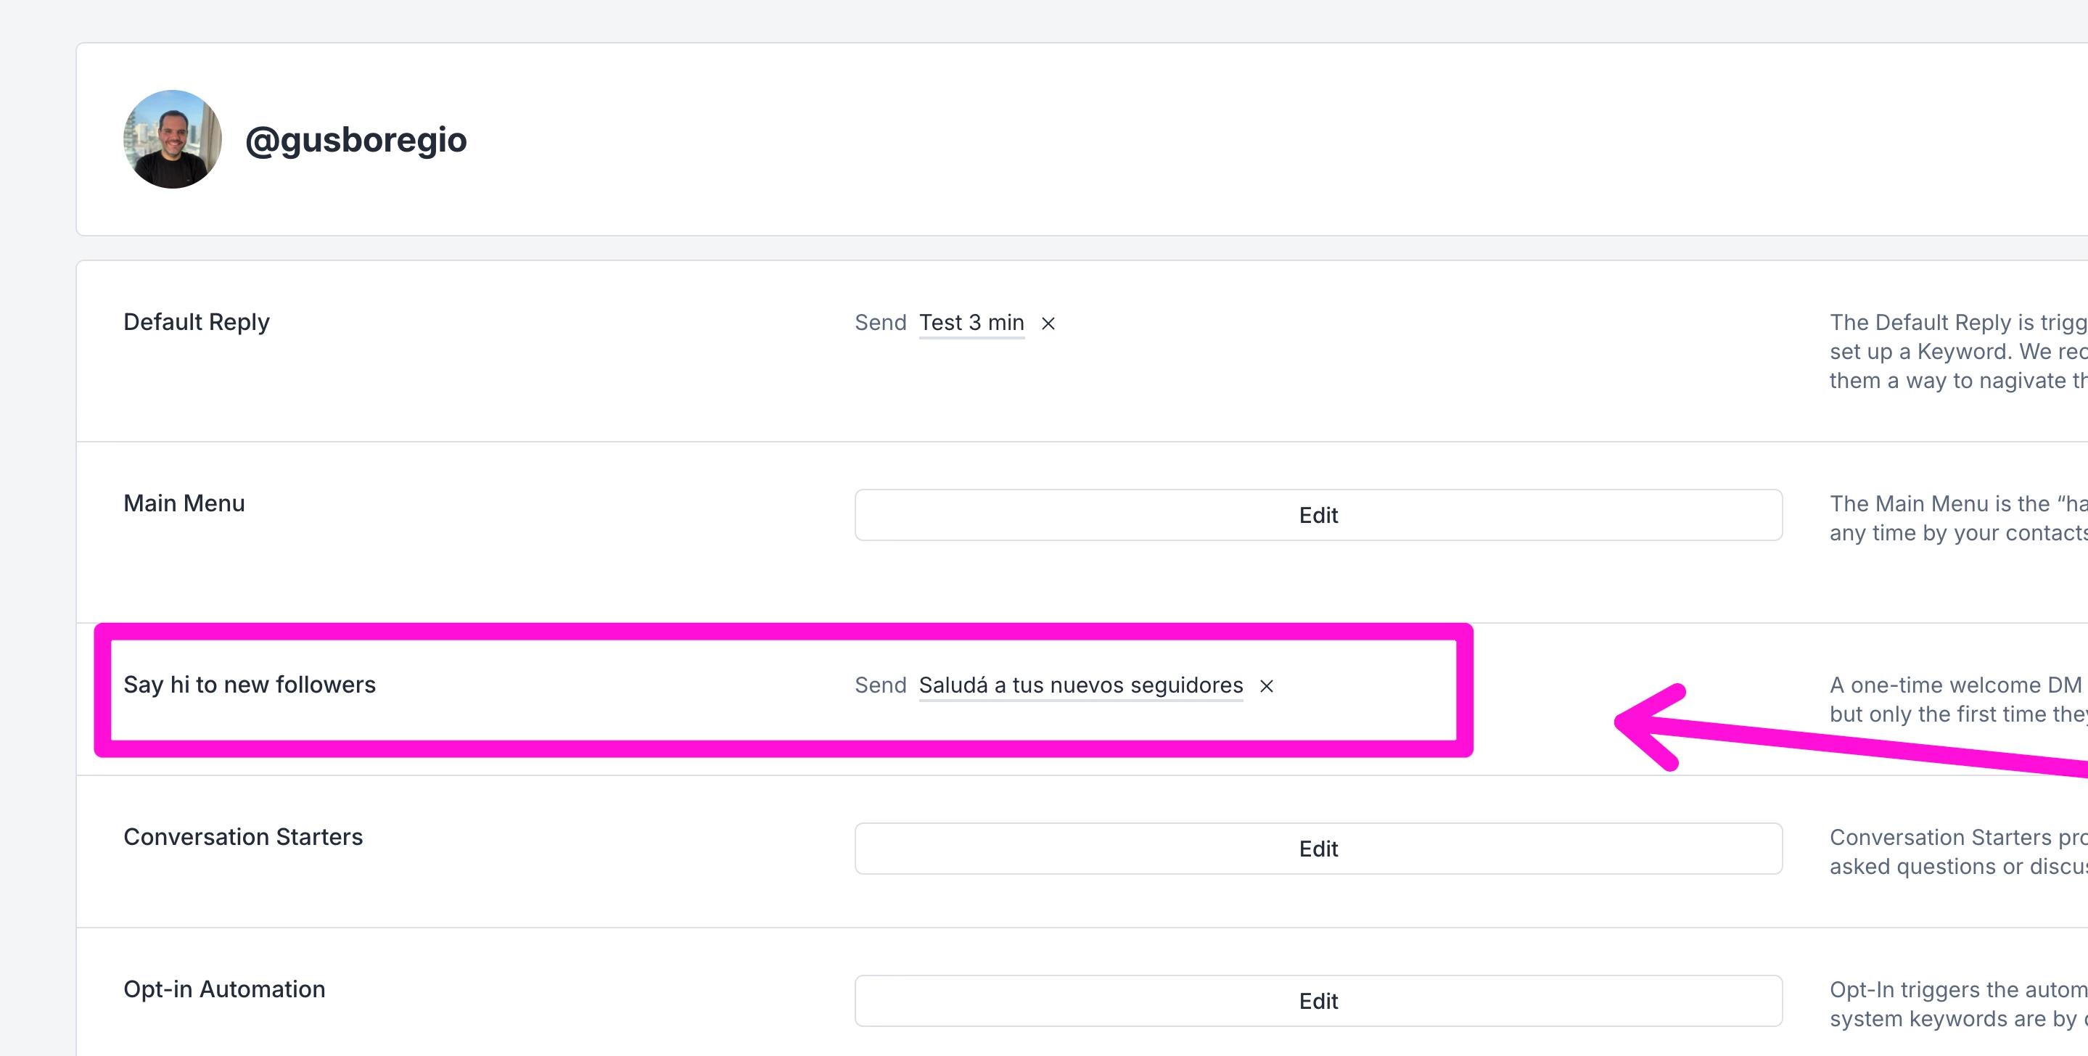2088x1056 pixels.
Task: Click the Conversation Starters description text
Action: [x=1957, y=851]
